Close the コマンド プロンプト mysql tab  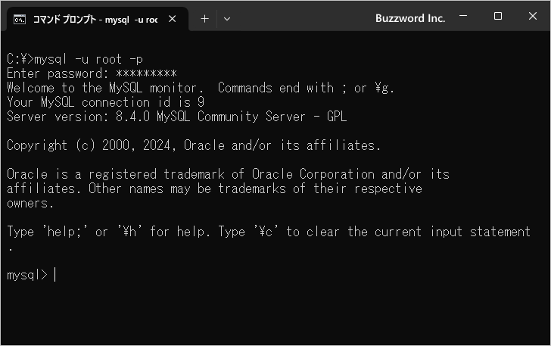tap(173, 19)
